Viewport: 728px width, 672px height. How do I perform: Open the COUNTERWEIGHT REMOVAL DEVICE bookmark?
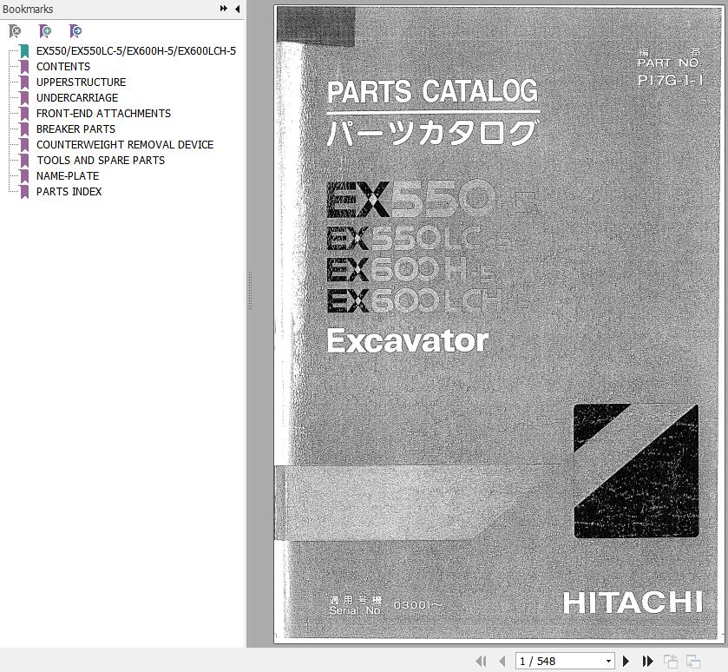125,144
